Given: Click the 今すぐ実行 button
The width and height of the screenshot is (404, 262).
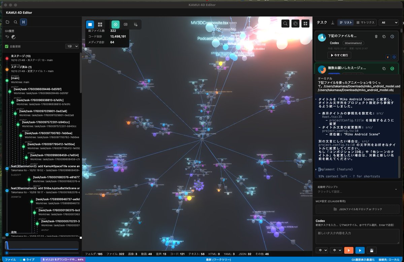Looking at the screenshot, I should tap(339, 55).
